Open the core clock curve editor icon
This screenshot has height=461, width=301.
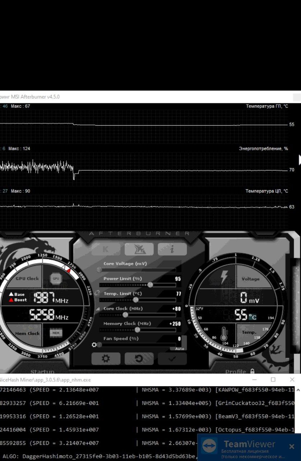click(x=98, y=309)
